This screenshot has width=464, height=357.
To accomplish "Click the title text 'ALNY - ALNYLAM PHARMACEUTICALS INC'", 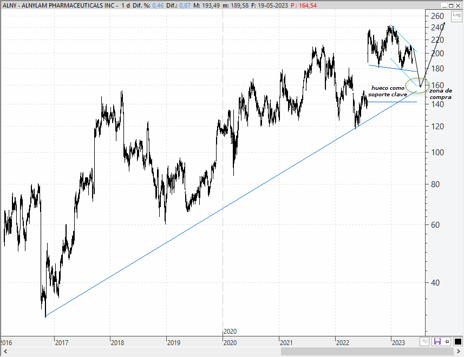I will coord(58,5).
